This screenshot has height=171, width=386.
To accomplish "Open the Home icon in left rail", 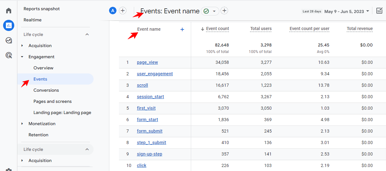I will pyautogui.click(x=9, y=11).
